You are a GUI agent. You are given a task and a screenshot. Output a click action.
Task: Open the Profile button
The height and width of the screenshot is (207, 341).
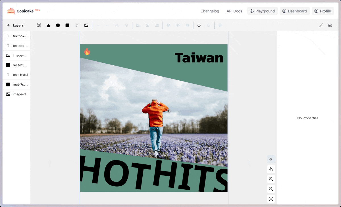(323, 11)
